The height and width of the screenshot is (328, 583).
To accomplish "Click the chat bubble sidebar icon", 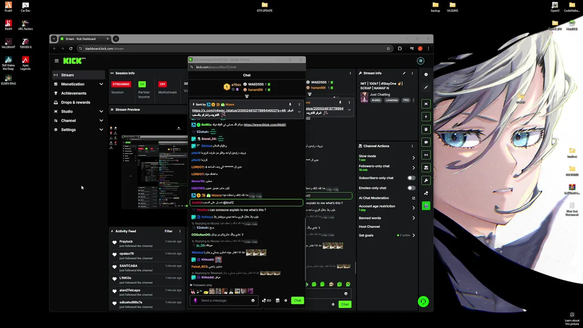I will coord(426,142).
